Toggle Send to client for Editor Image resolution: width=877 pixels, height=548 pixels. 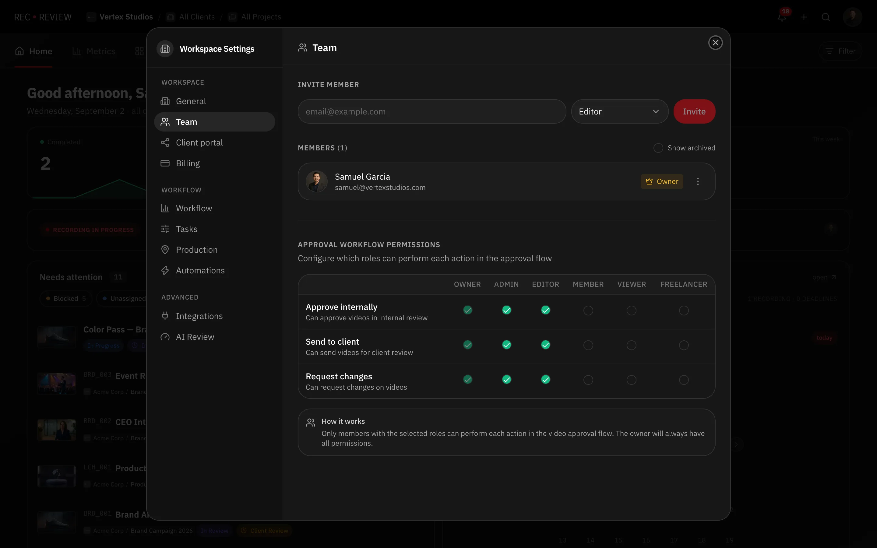click(545, 345)
